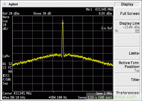Click the blank softkey below Display Line
This screenshot has width=142, height=101.
pyautogui.click(x=127, y=40)
